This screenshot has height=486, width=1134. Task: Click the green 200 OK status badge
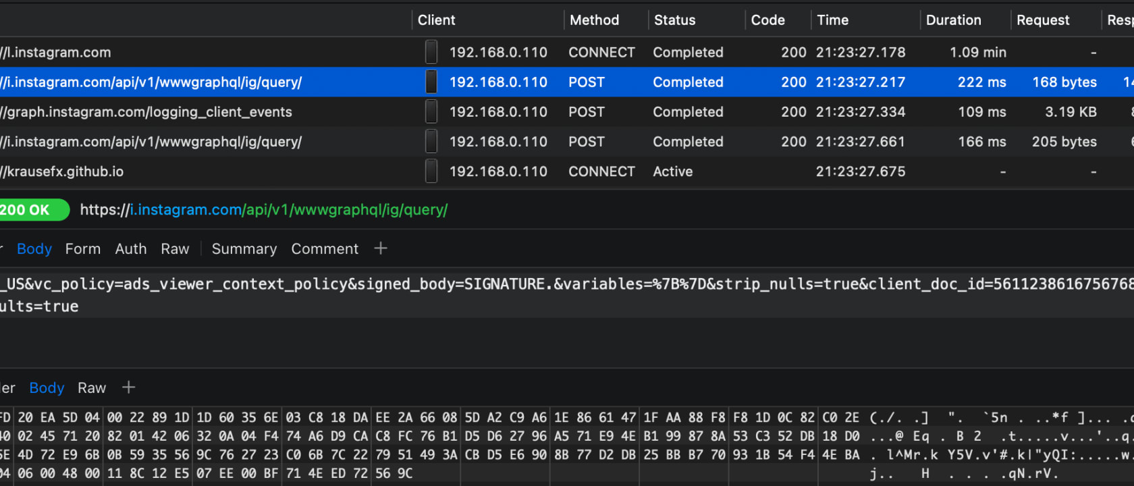(34, 210)
